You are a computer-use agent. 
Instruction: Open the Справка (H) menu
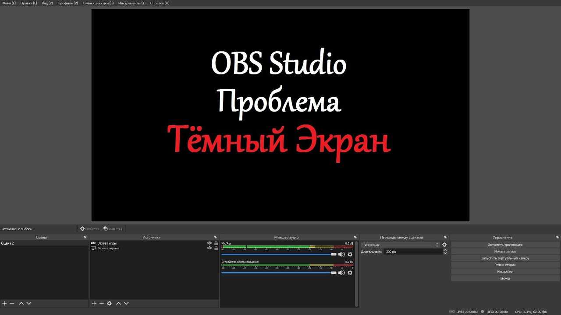click(160, 3)
